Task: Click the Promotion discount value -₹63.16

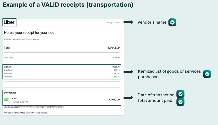Action: pyautogui.click(x=116, y=77)
